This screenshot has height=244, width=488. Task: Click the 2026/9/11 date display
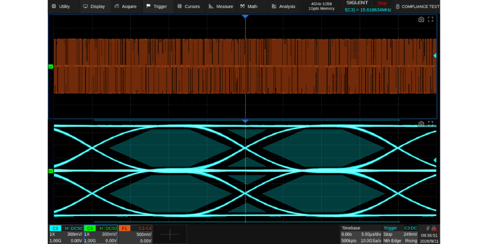[429, 241]
